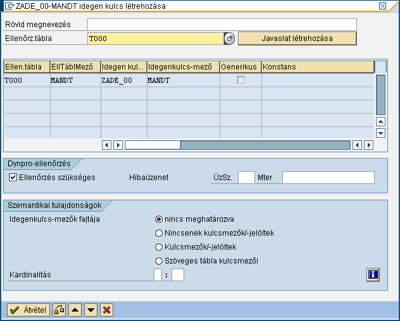Viewport: 400px width, 321px height.
Task: Click the left column scroll-left arrow
Action: (x=106, y=145)
